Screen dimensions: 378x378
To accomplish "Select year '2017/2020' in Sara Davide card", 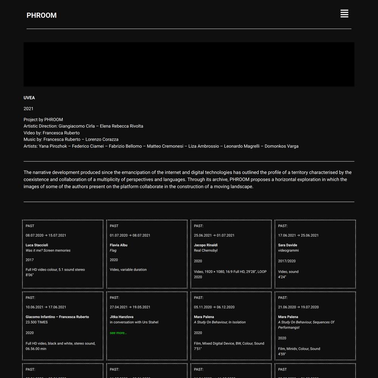I will 287,261.
